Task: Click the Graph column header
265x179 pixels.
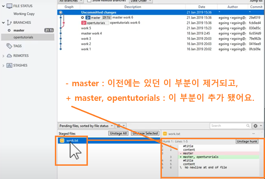Action: 69,7
